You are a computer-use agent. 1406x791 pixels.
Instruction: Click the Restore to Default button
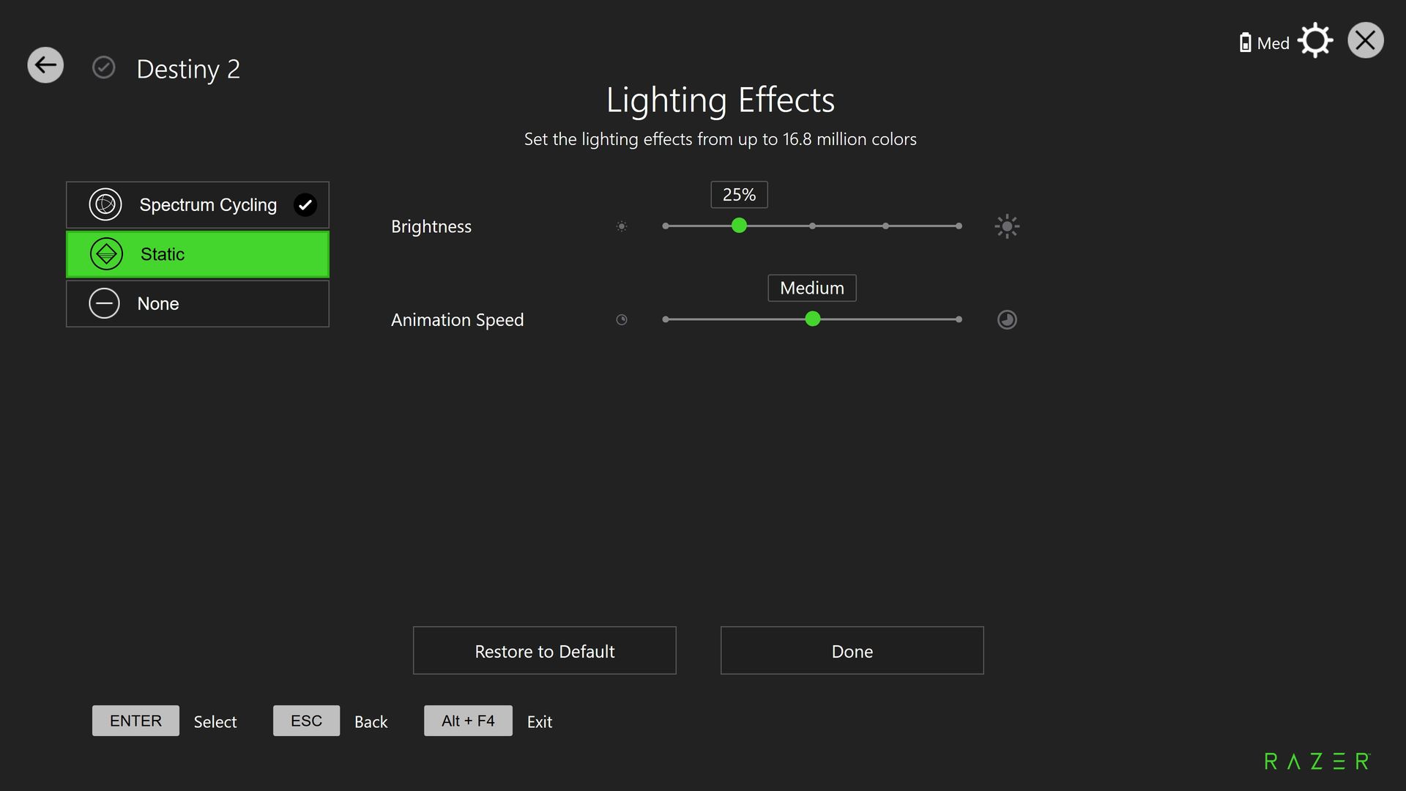[544, 650]
